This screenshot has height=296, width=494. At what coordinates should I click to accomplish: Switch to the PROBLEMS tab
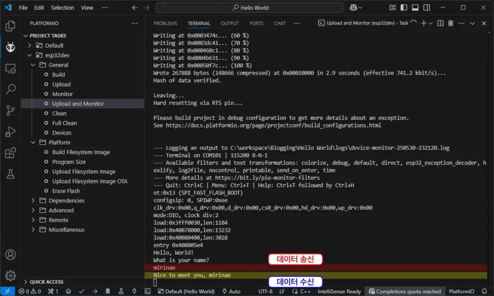tap(165, 23)
